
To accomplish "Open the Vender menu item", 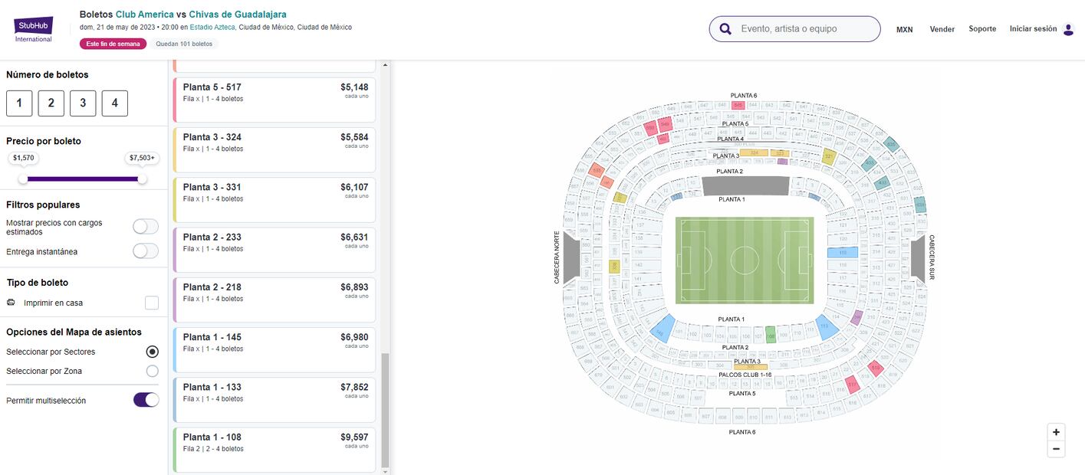I will 942,29.
